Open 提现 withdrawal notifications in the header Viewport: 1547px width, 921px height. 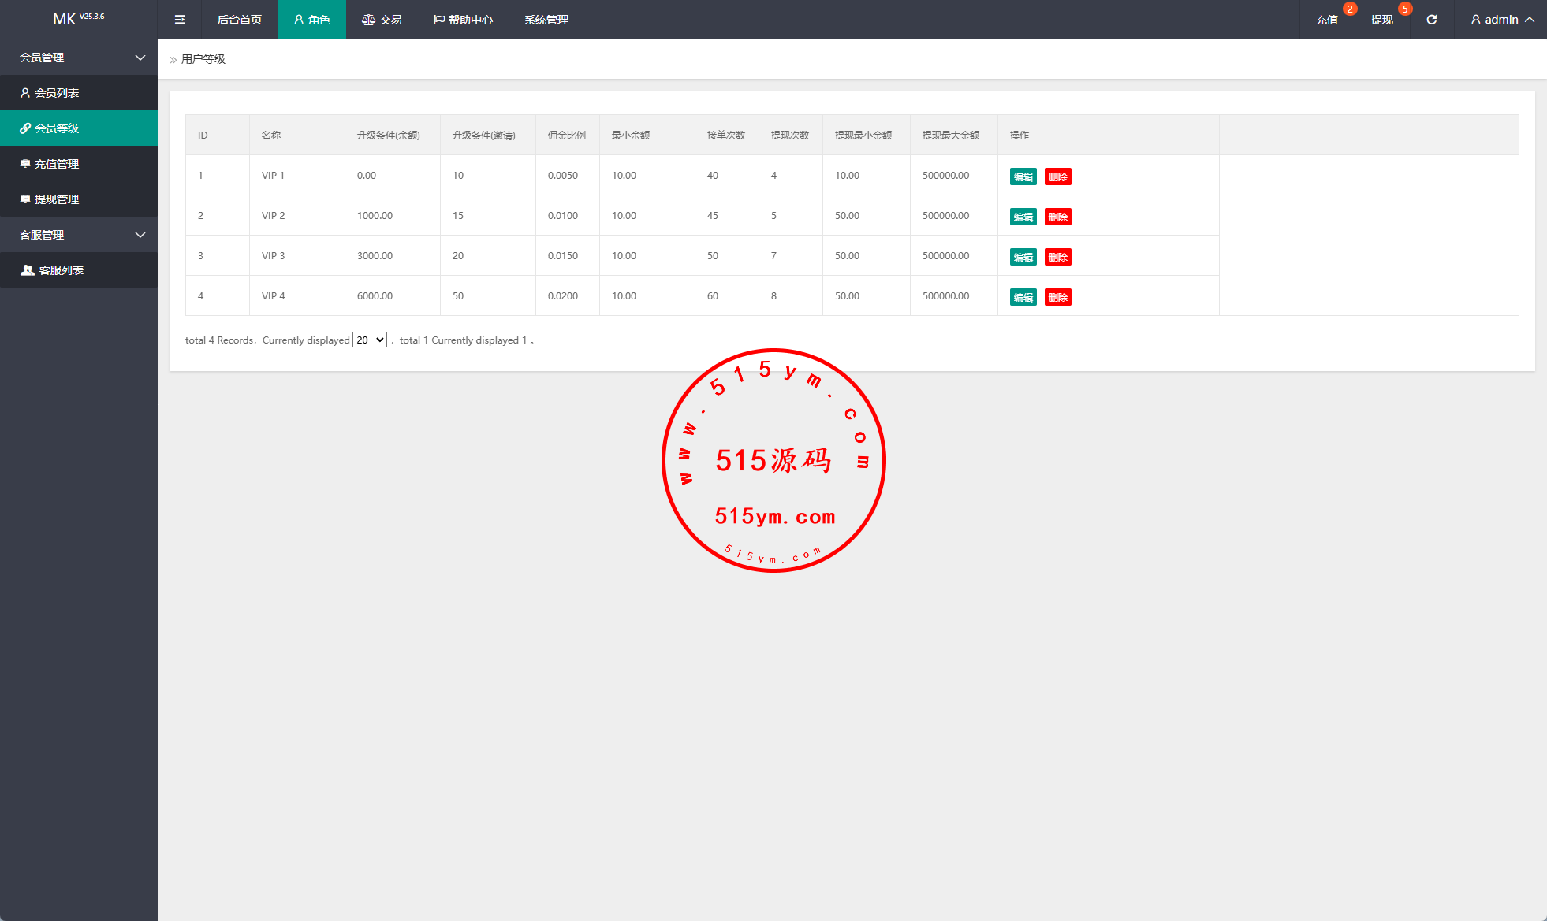tap(1381, 20)
